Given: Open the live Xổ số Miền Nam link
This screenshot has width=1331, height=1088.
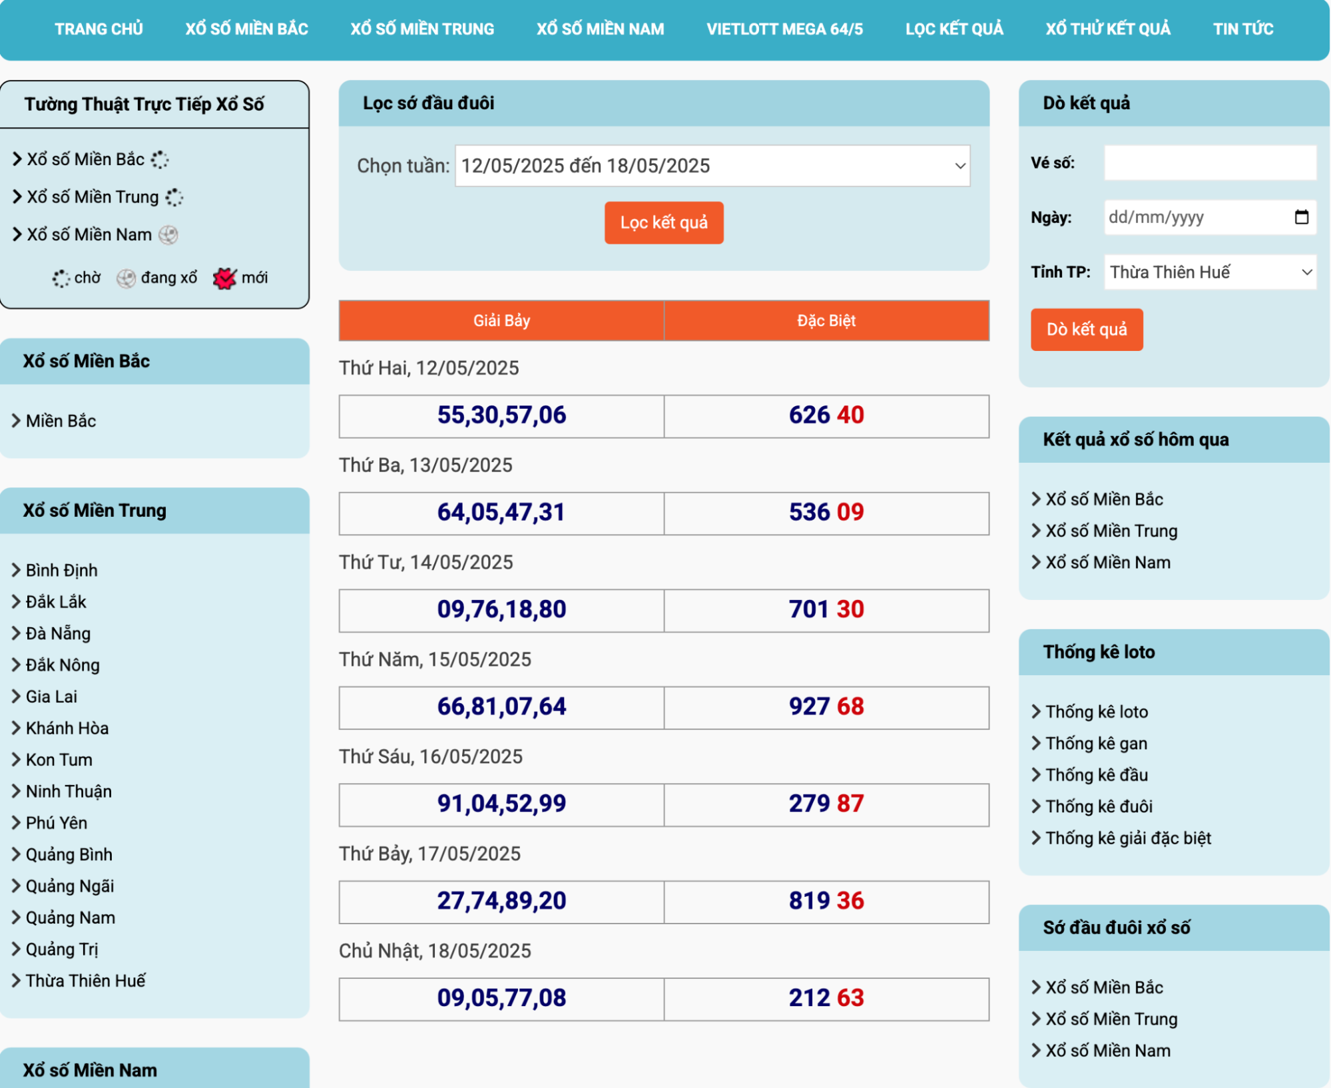Looking at the screenshot, I should point(89,234).
